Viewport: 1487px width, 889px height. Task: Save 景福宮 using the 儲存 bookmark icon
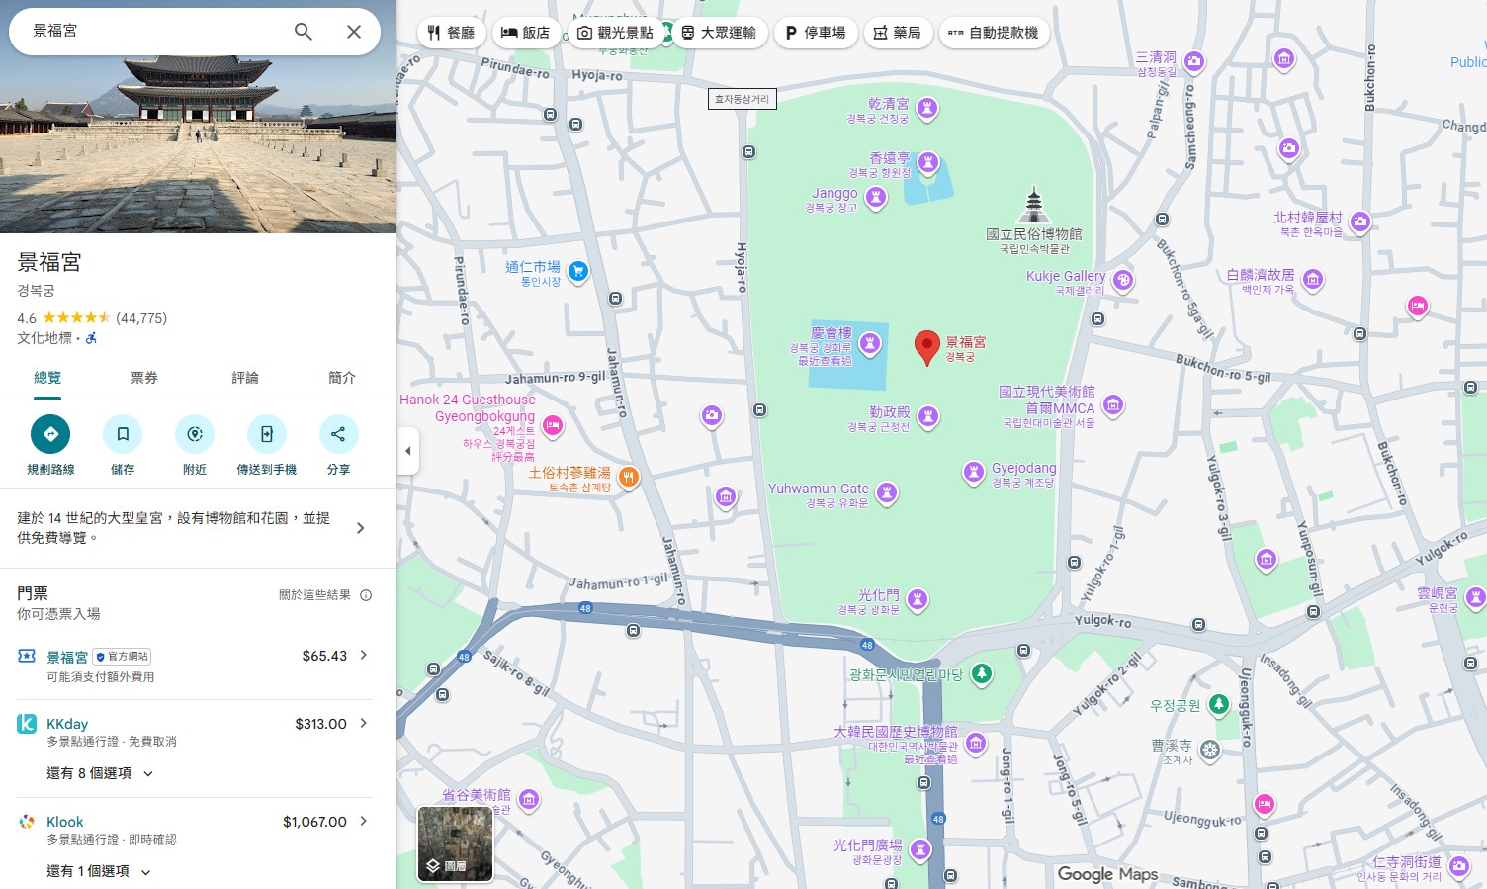pos(123,434)
